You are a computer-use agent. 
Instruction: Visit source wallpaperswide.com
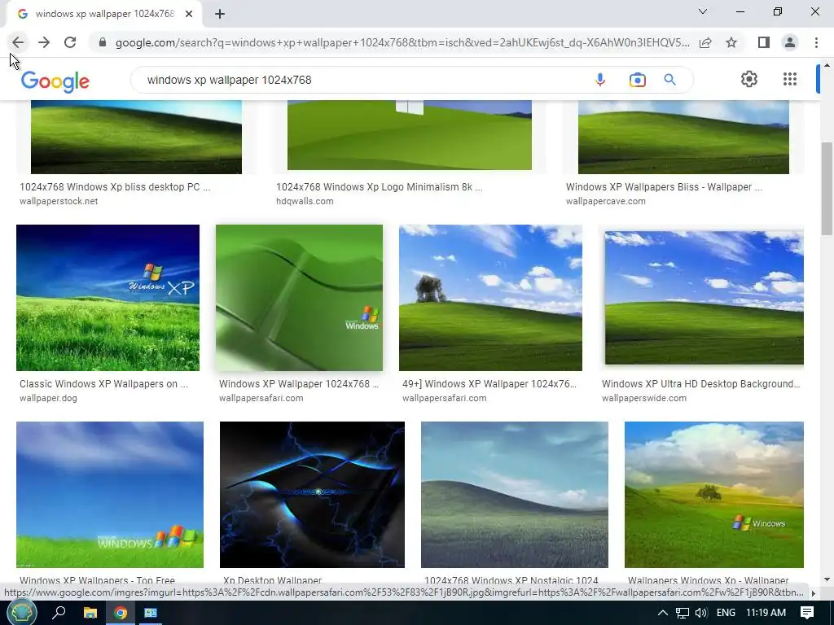pos(644,398)
